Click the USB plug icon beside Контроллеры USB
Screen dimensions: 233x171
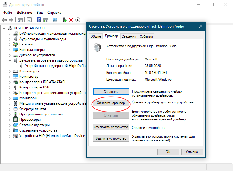[15, 87]
